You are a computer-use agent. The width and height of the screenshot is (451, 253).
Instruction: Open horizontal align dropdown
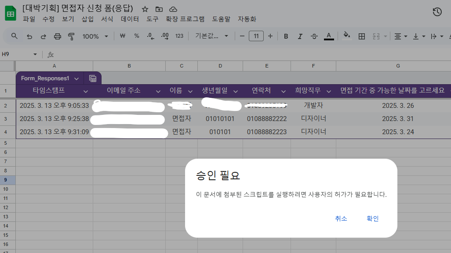[x=400, y=36]
